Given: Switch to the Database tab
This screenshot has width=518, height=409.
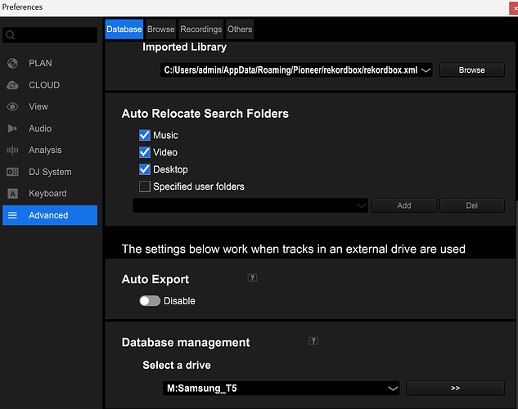Looking at the screenshot, I should [124, 29].
